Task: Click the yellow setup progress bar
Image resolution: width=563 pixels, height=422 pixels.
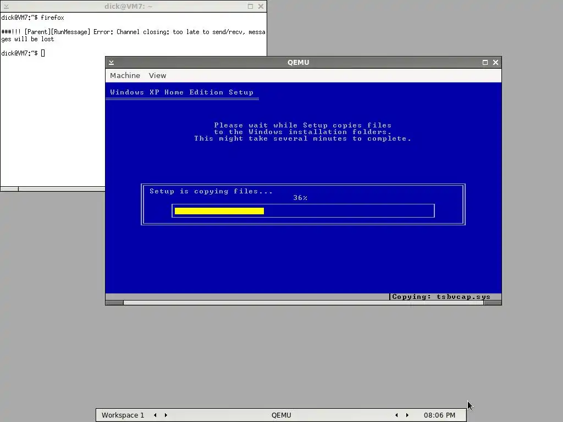Action: (219, 211)
